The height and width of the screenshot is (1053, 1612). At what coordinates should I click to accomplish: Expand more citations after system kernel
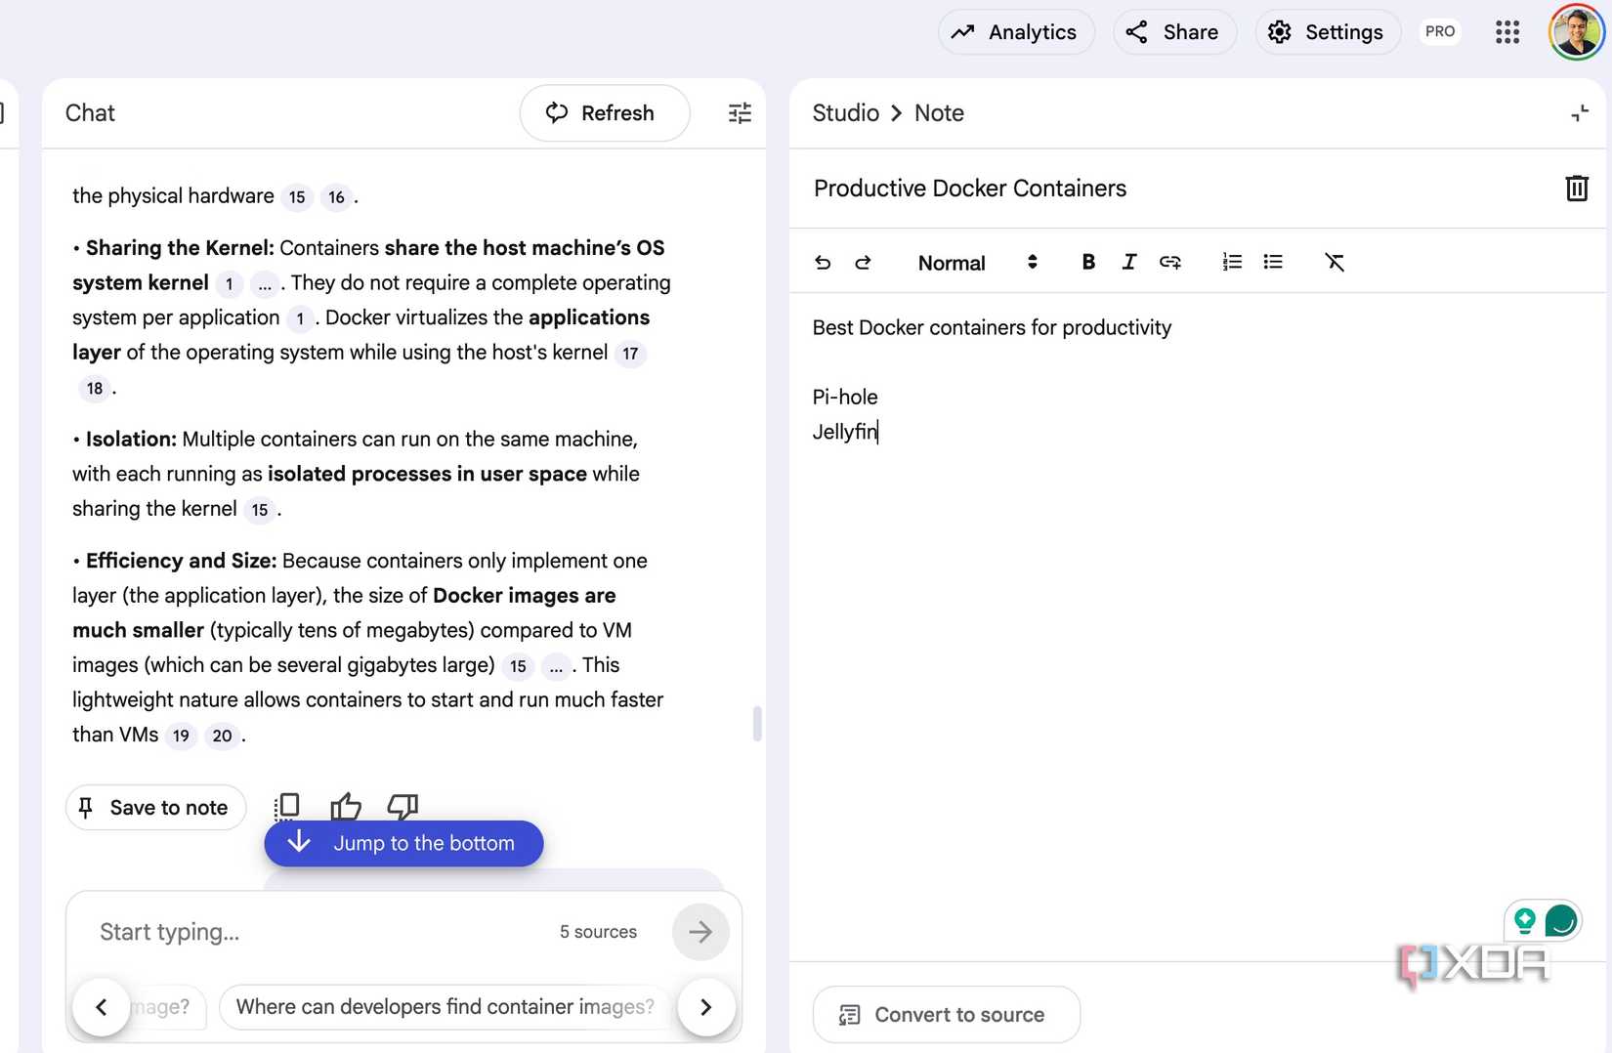tap(265, 284)
